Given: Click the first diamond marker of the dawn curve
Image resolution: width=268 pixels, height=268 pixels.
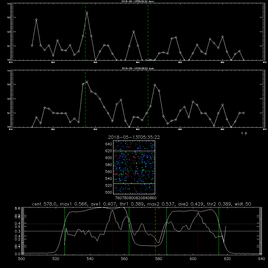Looking at the screenshot, I should [x=32, y=46].
